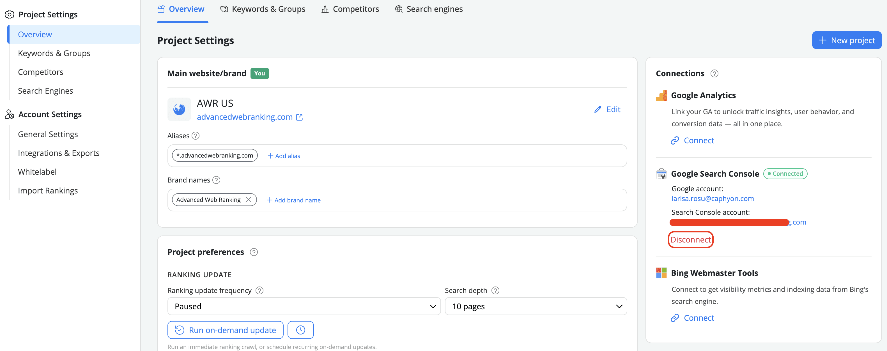Click the Keywords & Groups tab tag icon

pyautogui.click(x=224, y=9)
